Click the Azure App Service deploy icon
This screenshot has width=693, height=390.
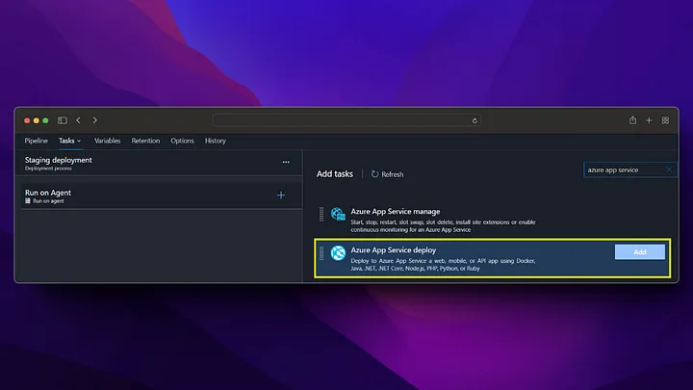(x=338, y=253)
